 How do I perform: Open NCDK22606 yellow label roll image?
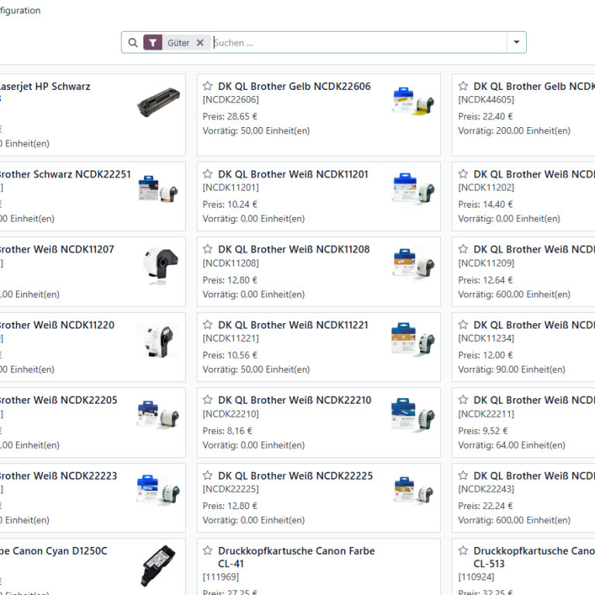point(413,101)
